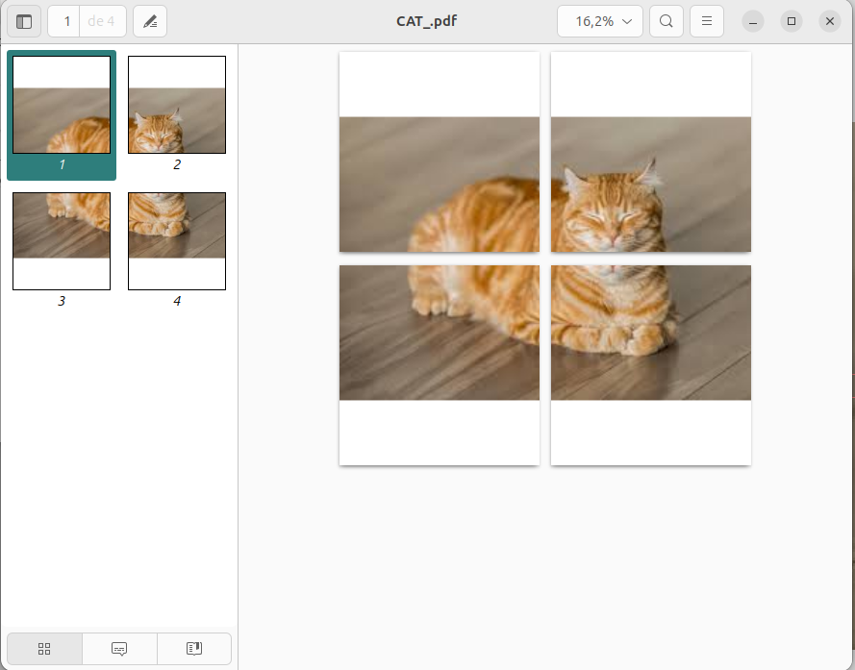This screenshot has width=855, height=670.
Task: Select page 2 thumbnail
Action: pyautogui.click(x=177, y=105)
